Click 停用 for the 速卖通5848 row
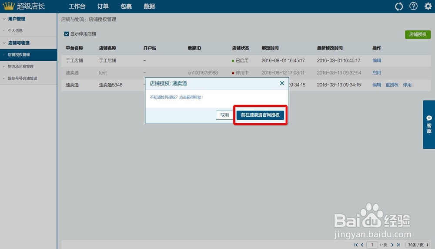Image resolution: width=435 pixels, height=249 pixels. click(x=407, y=85)
